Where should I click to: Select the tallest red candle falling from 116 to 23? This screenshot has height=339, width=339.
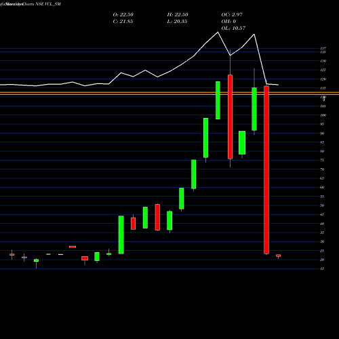[266, 170]
